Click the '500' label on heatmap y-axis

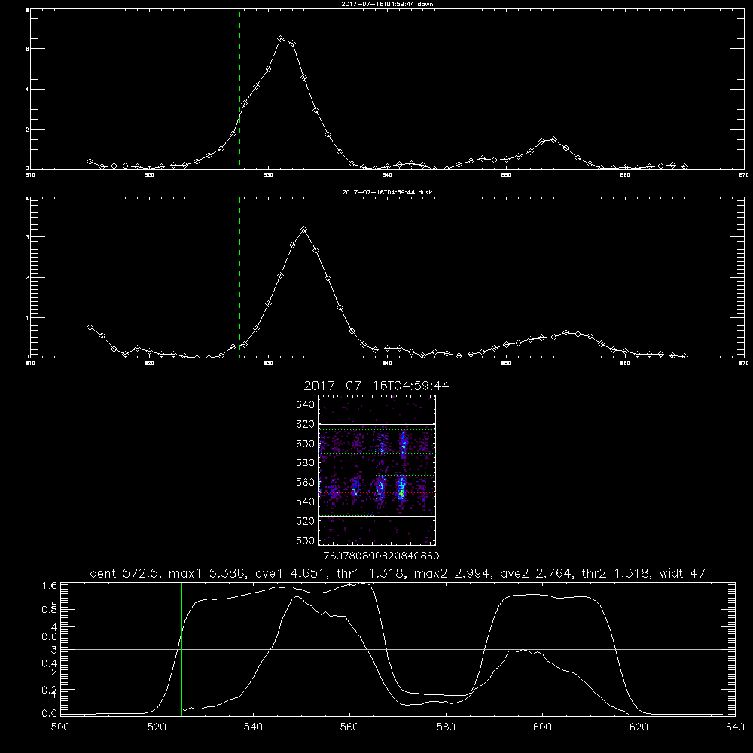coord(306,540)
